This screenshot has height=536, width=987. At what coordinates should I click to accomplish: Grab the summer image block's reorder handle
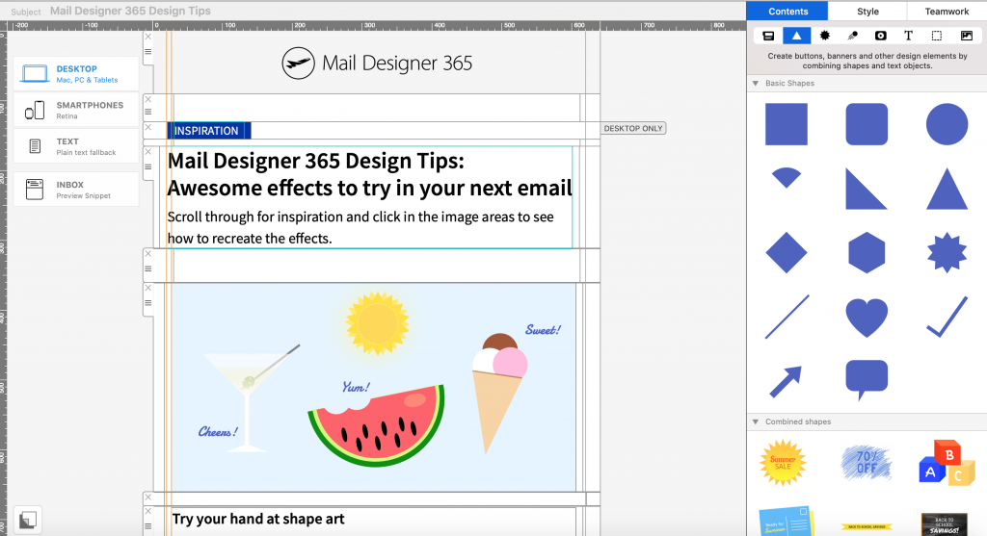[147, 303]
